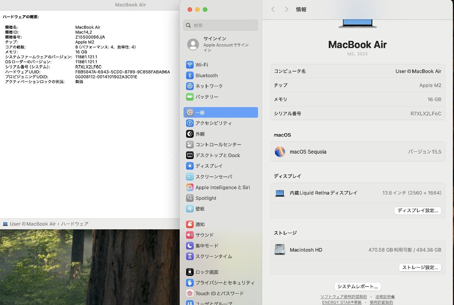Open the 使用許諾契約 link
The height and width of the screenshot is (305, 454).
pos(381,302)
